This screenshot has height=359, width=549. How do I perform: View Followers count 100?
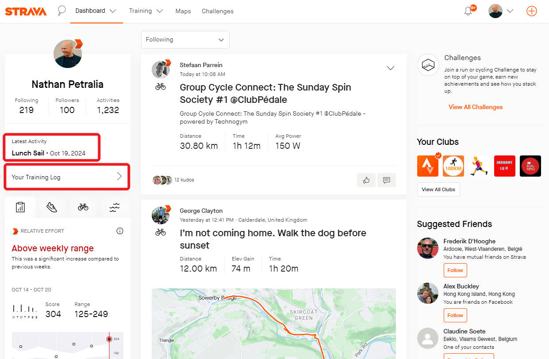pos(67,110)
